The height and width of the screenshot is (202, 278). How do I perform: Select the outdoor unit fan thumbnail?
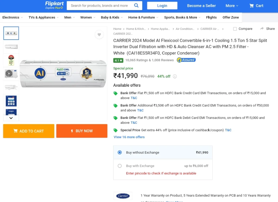click(11, 74)
